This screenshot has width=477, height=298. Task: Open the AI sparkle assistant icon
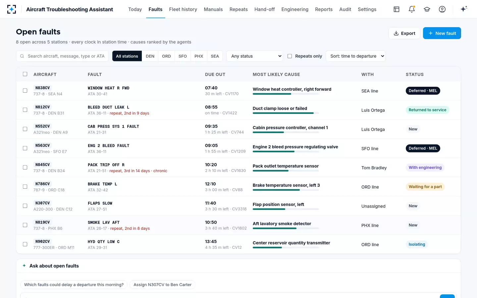pyautogui.click(x=464, y=9)
